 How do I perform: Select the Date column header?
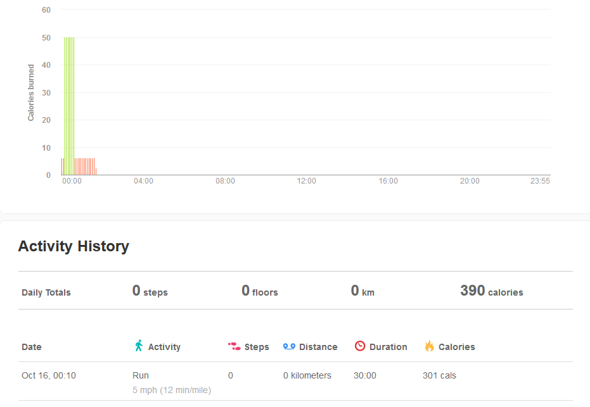tap(32, 347)
